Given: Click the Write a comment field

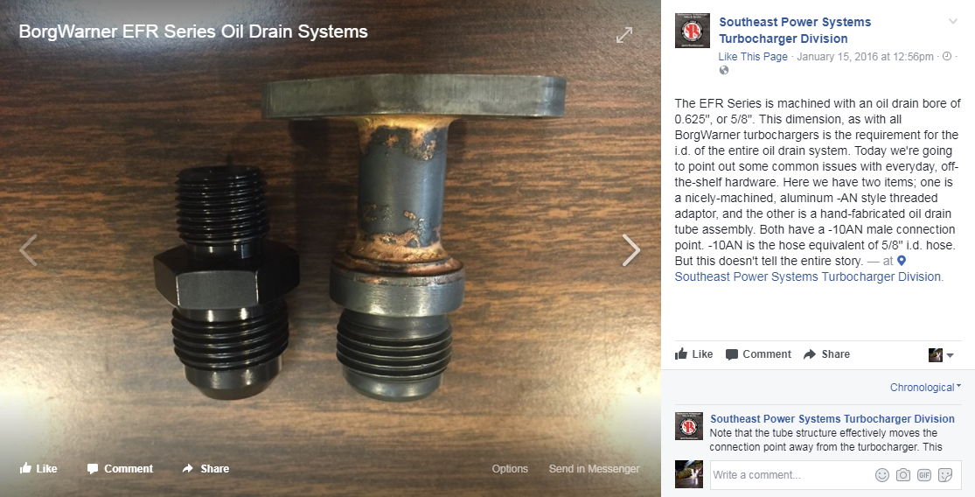Looking at the screenshot, I should pos(790,475).
